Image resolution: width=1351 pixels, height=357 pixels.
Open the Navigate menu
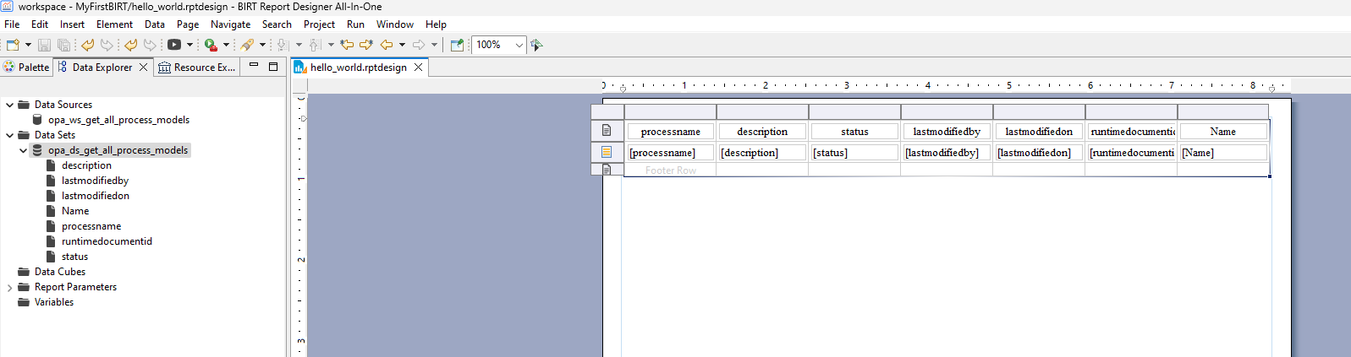point(230,24)
